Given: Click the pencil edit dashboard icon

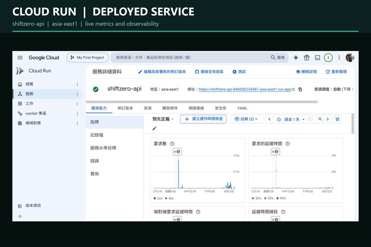Looking at the screenshot, I should [x=155, y=128].
